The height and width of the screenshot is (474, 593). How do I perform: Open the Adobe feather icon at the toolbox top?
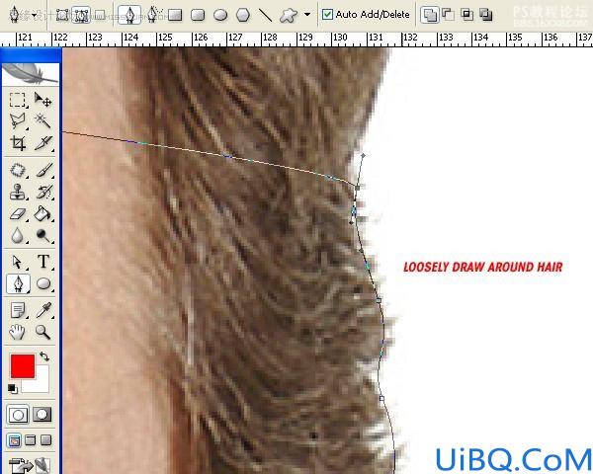point(31,74)
